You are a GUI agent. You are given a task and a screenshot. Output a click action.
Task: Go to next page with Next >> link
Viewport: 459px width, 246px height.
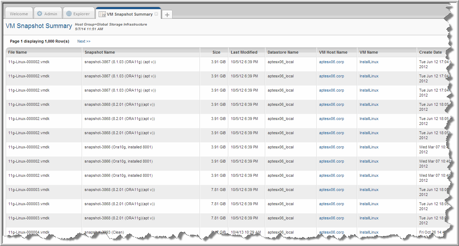(84, 41)
